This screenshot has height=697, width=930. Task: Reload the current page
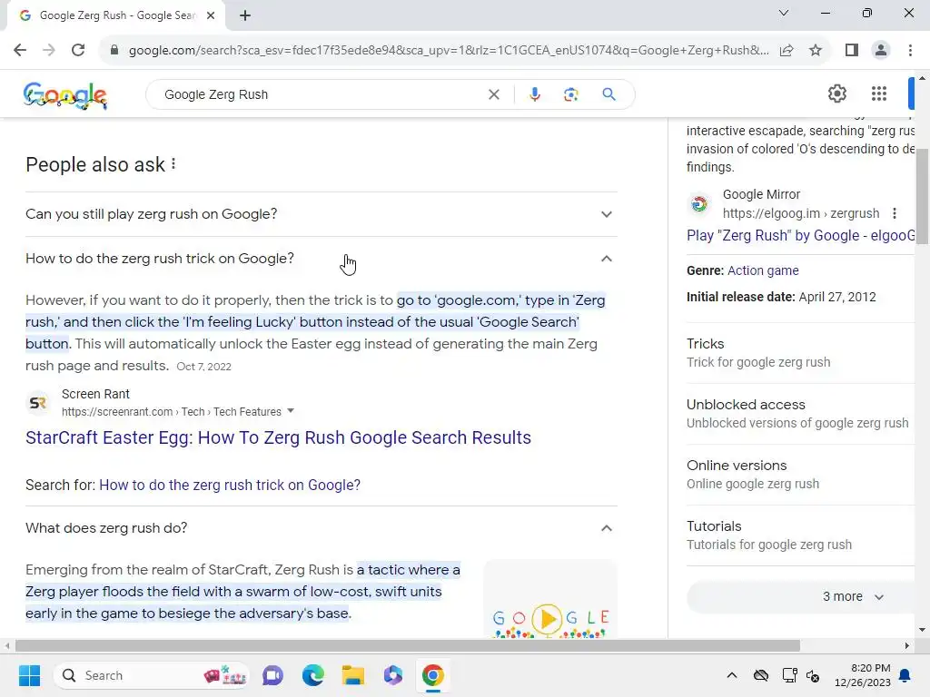pyautogui.click(x=78, y=50)
